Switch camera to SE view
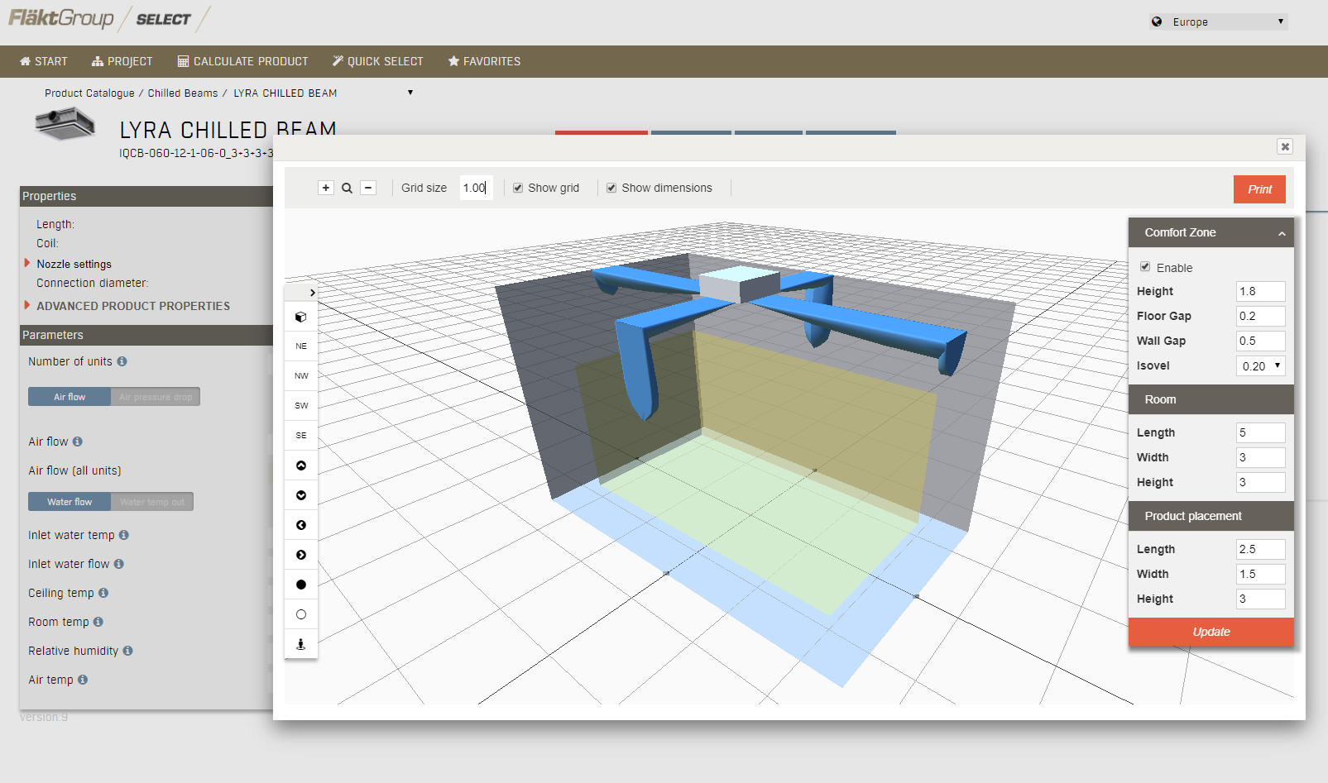 point(301,436)
